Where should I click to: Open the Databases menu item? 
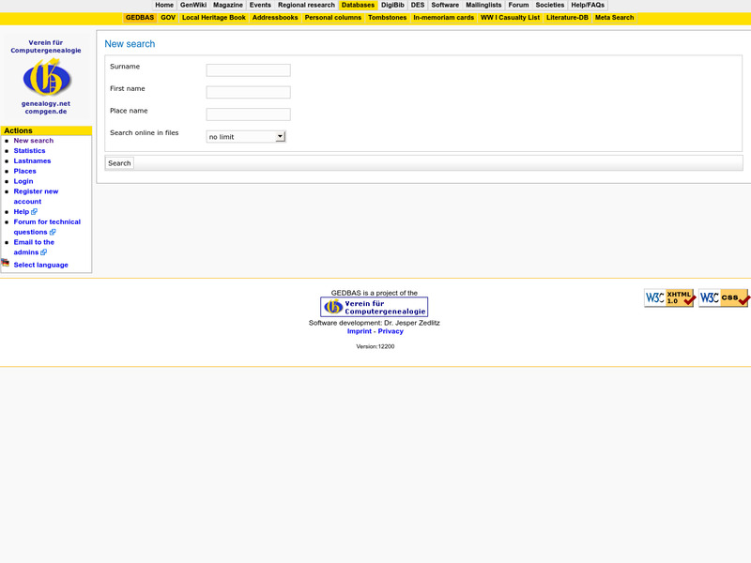358,5
